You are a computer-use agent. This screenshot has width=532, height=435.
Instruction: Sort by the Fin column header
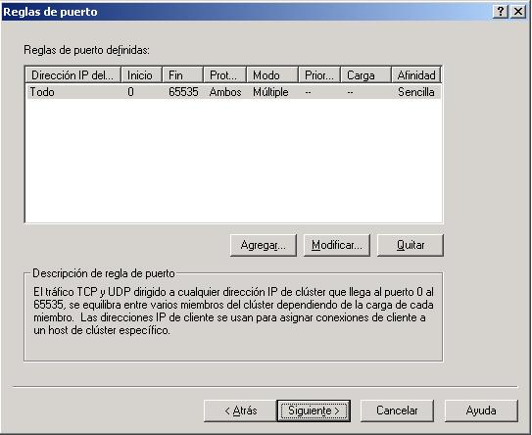183,75
